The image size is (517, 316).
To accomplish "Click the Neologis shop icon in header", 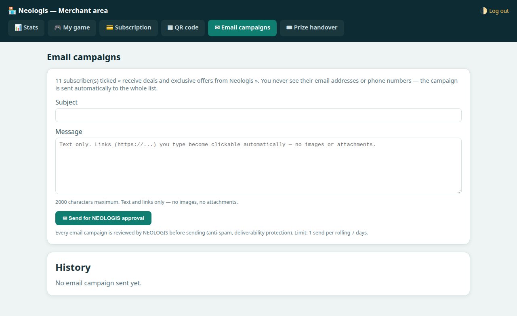I will (12, 10).
